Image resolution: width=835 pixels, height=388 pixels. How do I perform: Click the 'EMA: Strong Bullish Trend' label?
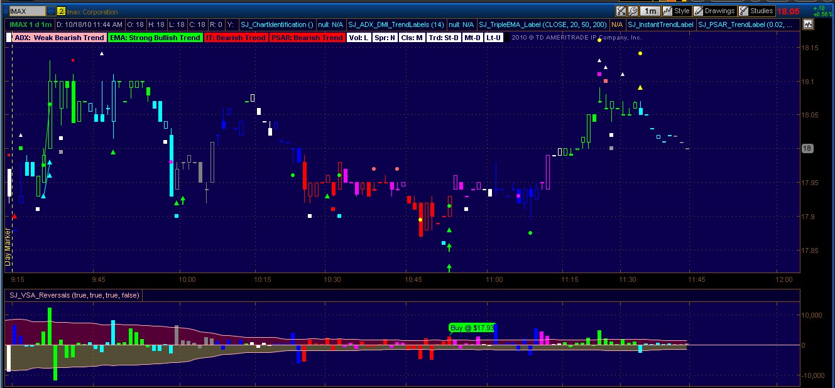(x=155, y=38)
